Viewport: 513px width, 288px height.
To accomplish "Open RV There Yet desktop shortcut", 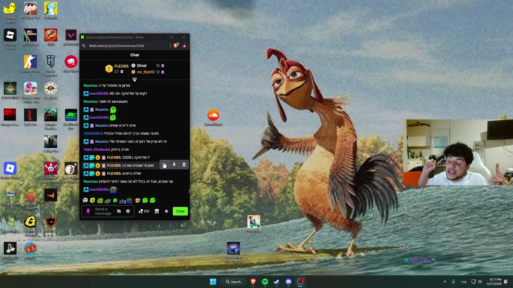I will coord(30,10).
